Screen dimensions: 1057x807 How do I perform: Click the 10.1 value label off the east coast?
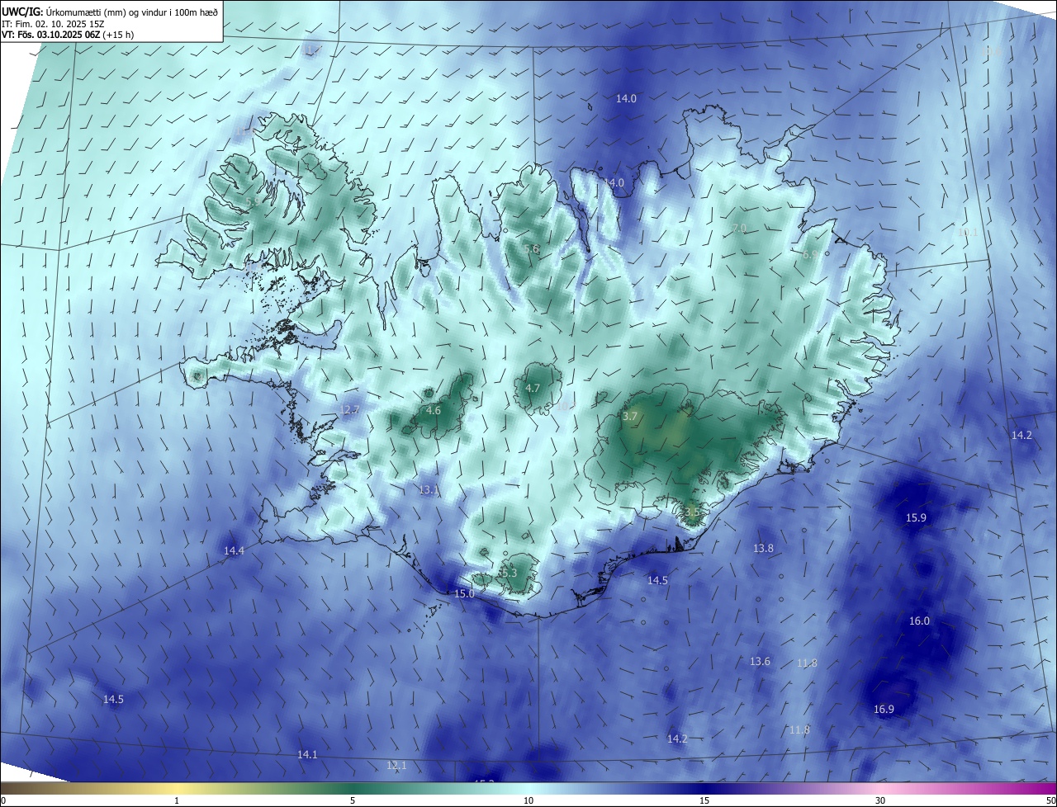(967, 233)
